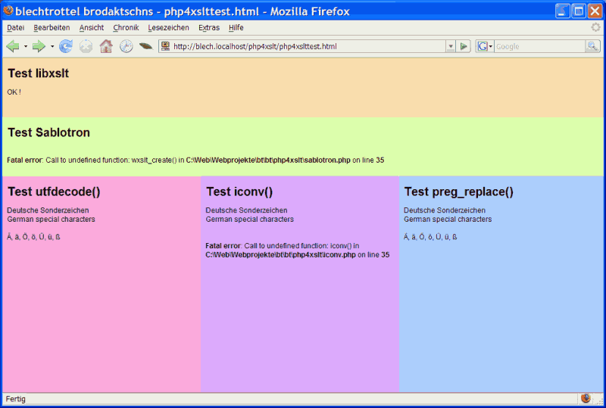The image size is (606, 408).
Task: Open the Chronik menu
Action: click(126, 27)
